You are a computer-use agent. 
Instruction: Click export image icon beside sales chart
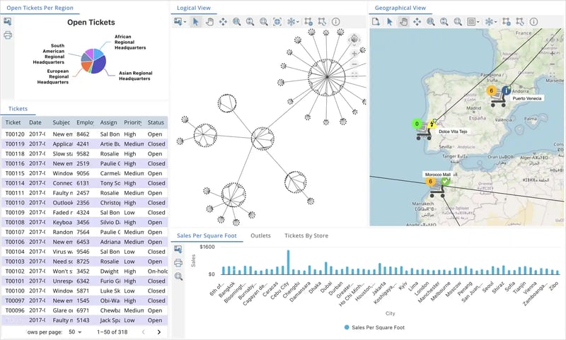(178, 249)
